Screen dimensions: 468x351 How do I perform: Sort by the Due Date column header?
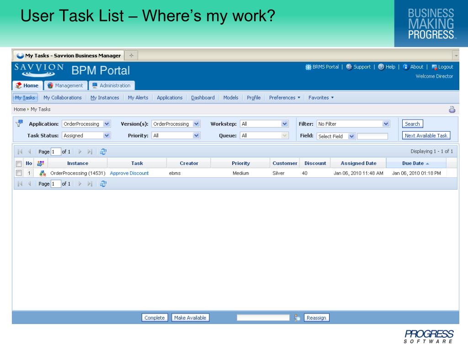click(416, 163)
